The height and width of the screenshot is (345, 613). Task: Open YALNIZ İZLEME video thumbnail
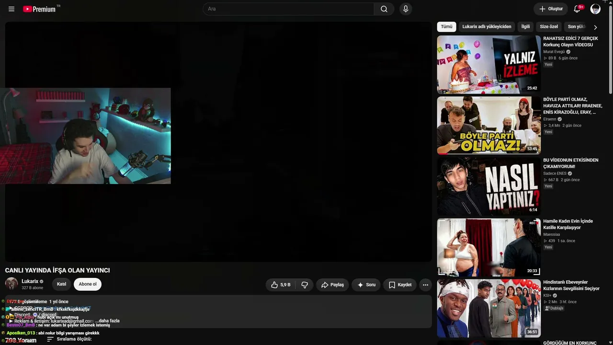pyautogui.click(x=488, y=64)
